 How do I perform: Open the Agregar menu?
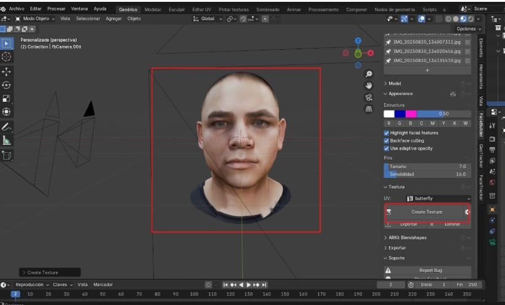coord(114,18)
